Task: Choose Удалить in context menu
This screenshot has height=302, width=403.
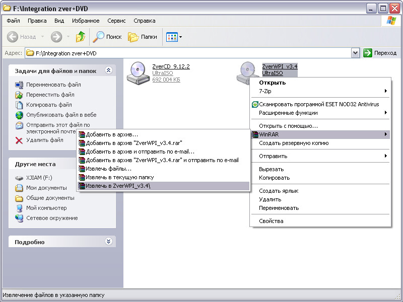Action: [x=320, y=199]
